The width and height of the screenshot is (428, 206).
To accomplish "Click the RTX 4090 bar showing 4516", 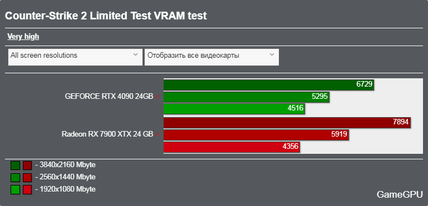I will click(x=234, y=109).
